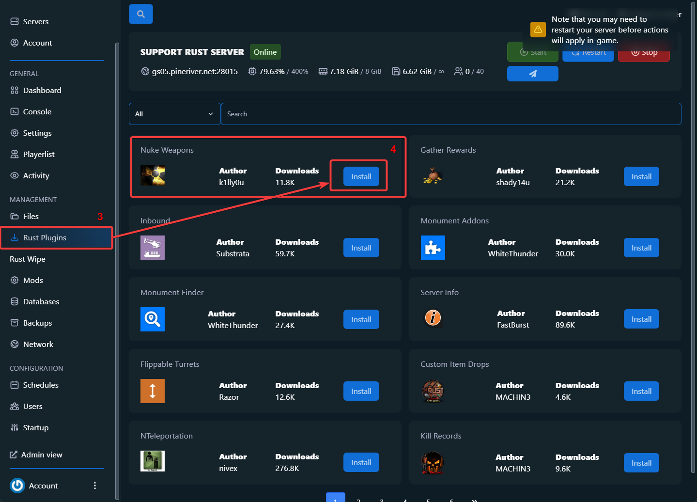Open the Rust Wipe page
Viewport: 697px width, 502px height.
(28, 259)
